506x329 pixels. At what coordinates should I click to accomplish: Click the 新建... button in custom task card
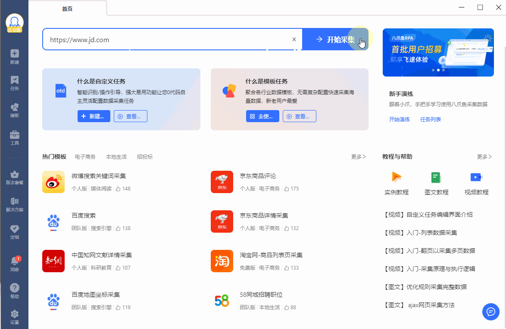[x=94, y=116]
